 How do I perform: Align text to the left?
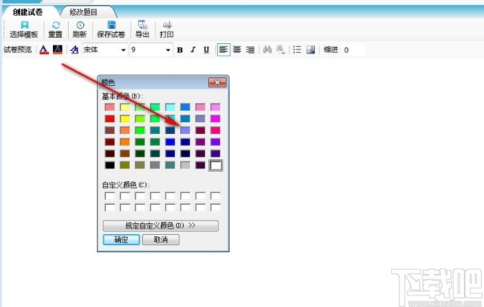224,49
